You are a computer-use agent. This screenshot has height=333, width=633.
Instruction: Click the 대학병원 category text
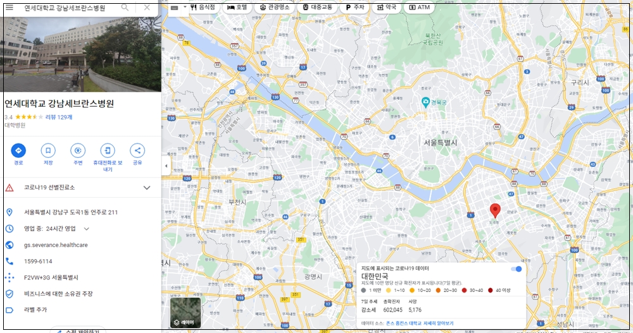click(x=15, y=125)
